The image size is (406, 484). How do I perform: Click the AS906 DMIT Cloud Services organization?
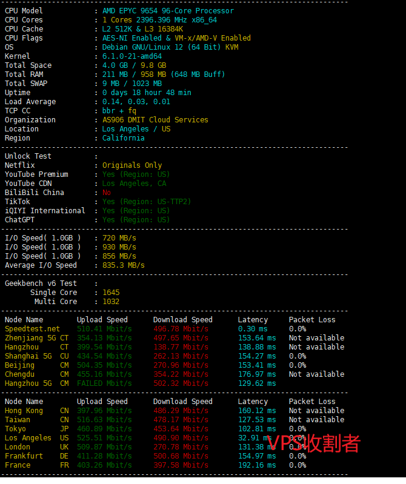155,120
